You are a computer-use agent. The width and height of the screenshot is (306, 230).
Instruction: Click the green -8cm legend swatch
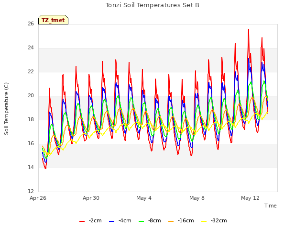[142, 221]
